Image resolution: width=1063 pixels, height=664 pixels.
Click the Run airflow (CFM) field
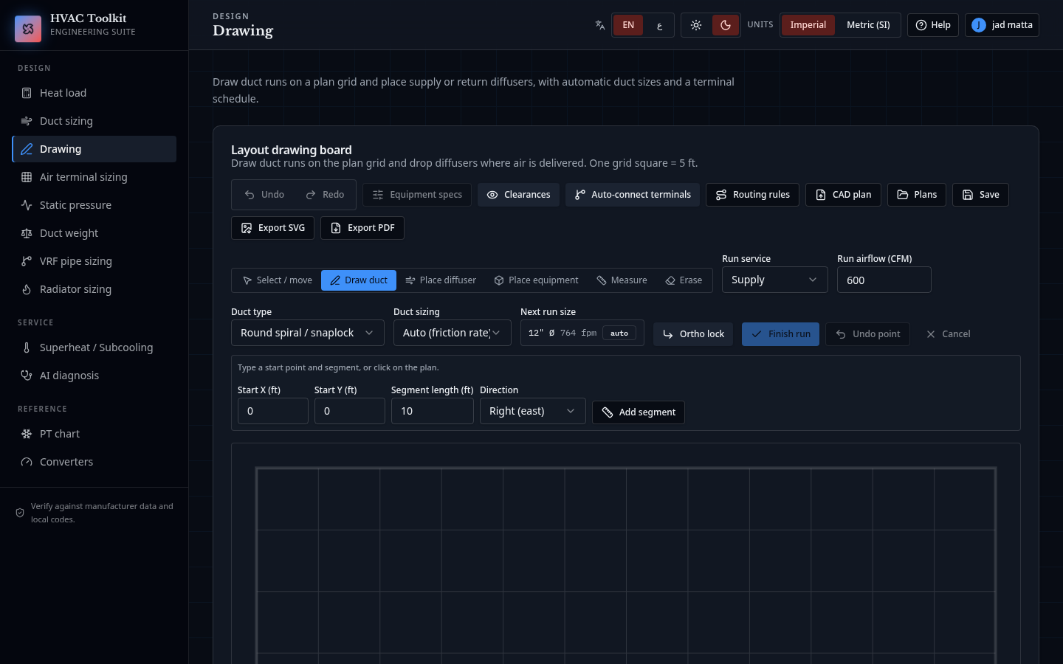884,280
